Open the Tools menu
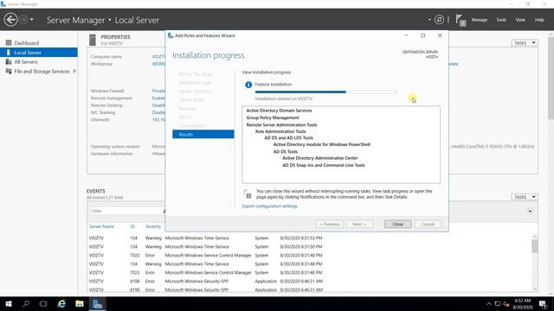 pos(501,20)
